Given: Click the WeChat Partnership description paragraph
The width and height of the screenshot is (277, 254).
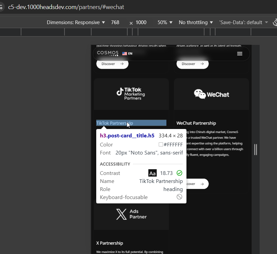Looking at the screenshot, I should coord(215,143).
